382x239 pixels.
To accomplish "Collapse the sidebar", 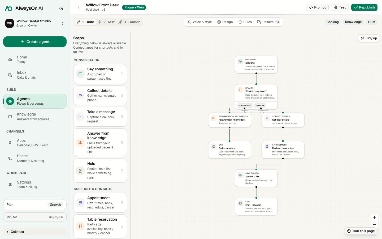I will click(x=35, y=232).
